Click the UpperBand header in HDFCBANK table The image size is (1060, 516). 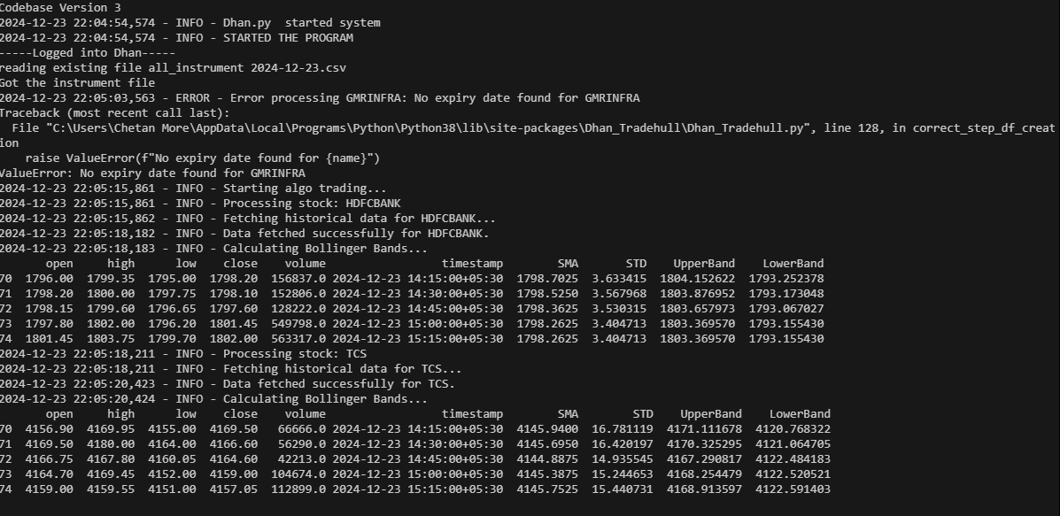click(704, 264)
